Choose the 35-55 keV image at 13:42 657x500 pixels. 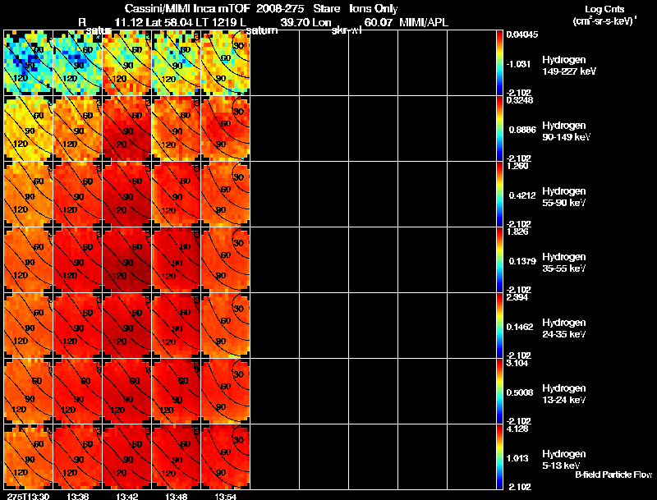tap(127, 259)
